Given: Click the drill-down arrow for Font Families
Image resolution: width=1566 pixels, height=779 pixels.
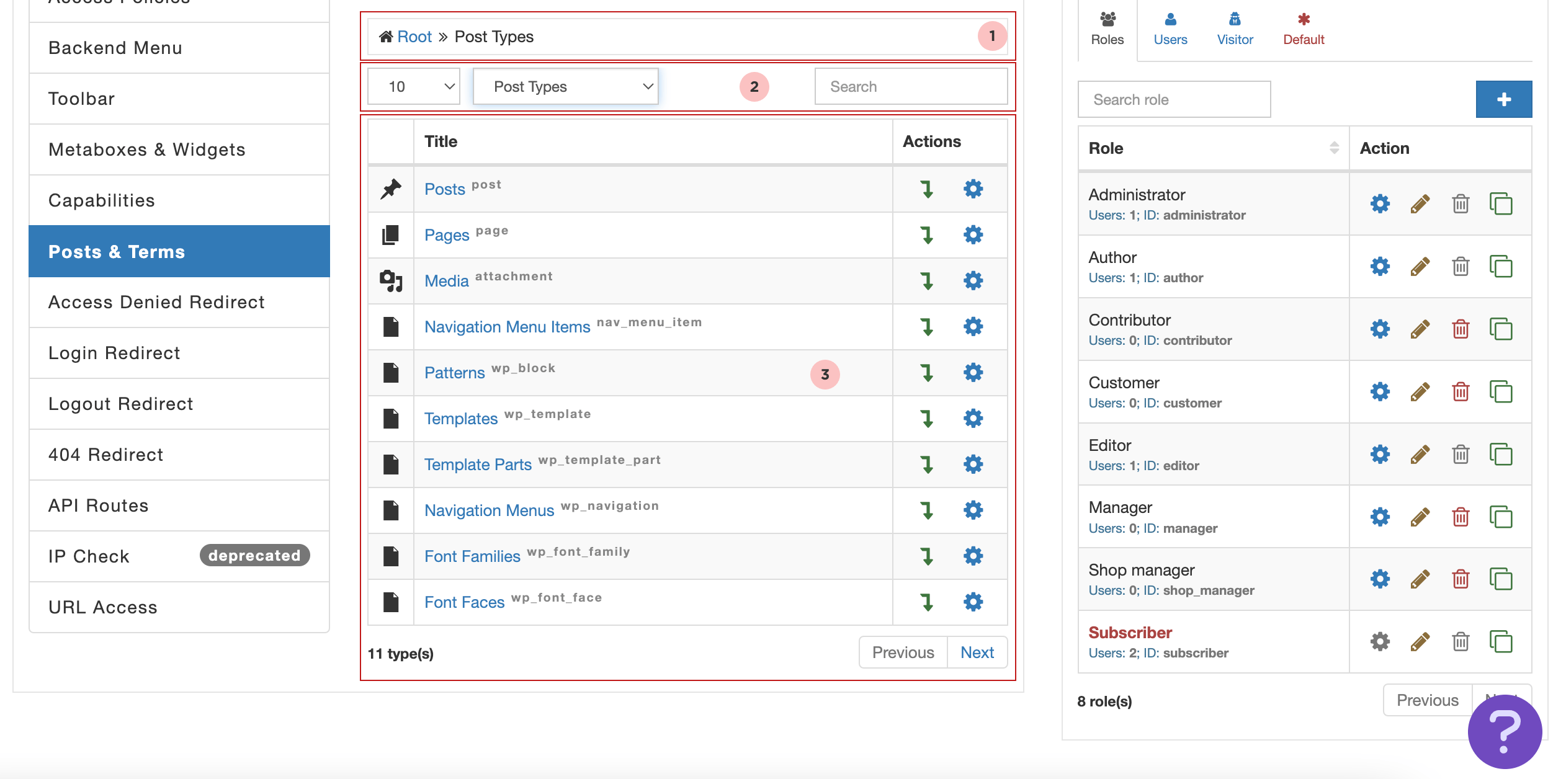Looking at the screenshot, I should (x=927, y=556).
